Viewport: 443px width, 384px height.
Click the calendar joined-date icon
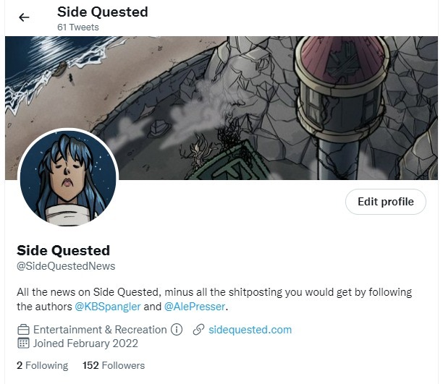point(23,343)
